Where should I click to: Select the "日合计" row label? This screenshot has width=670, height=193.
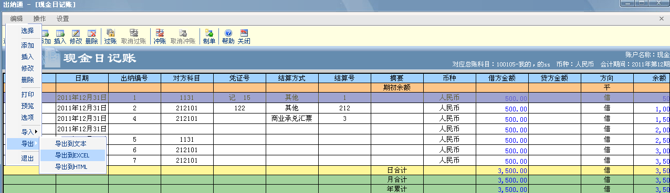[x=397, y=171]
